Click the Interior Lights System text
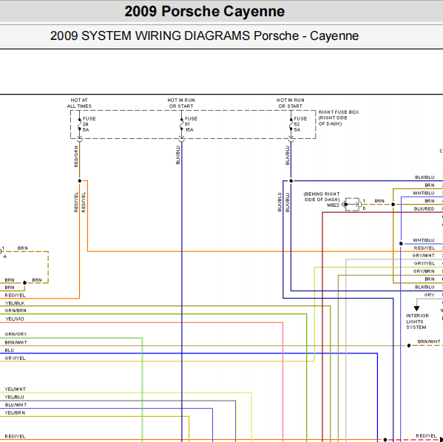This screenshot has width=443, height=442. [418, 322]
